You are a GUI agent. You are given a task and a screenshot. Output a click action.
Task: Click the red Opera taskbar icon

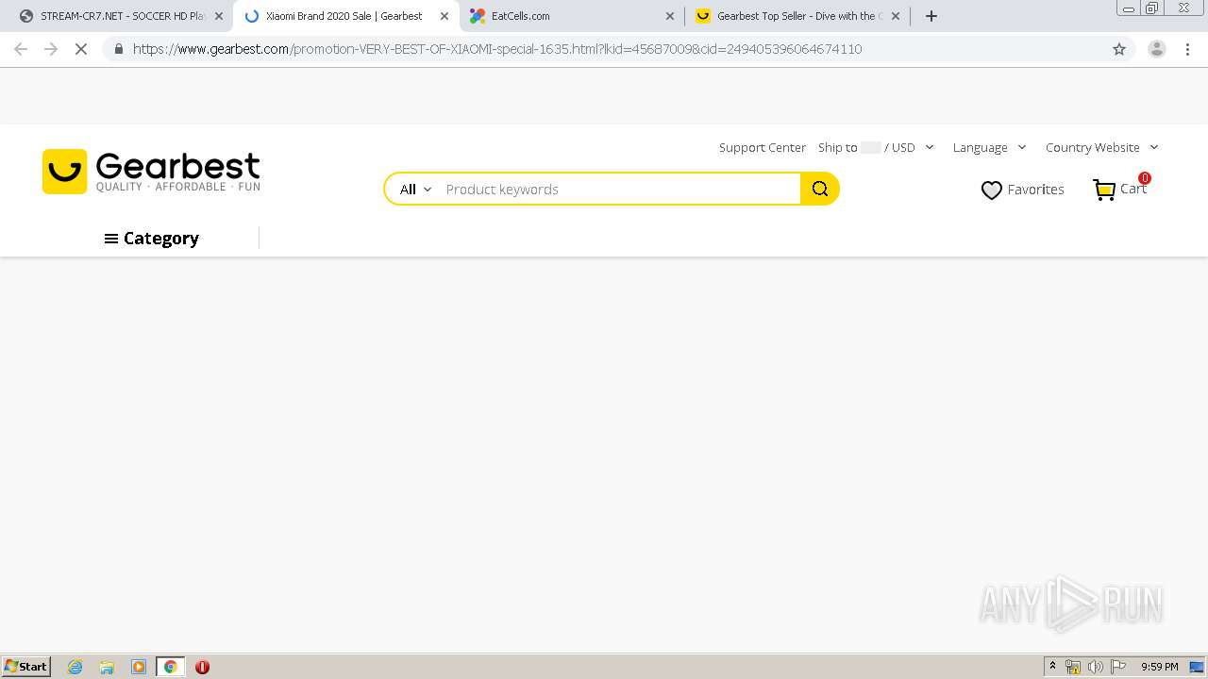[202, 667]
